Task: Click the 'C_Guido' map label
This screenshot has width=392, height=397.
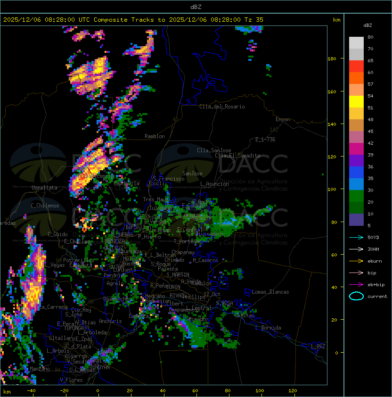Action: [57, 234]
